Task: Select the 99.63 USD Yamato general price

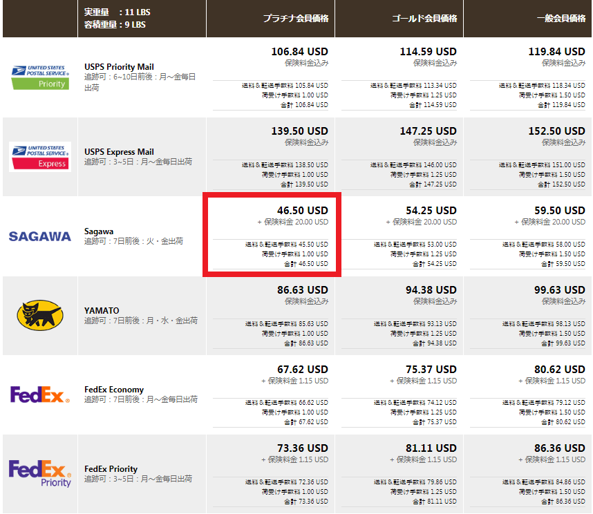Action: click(x=560, y=290)
